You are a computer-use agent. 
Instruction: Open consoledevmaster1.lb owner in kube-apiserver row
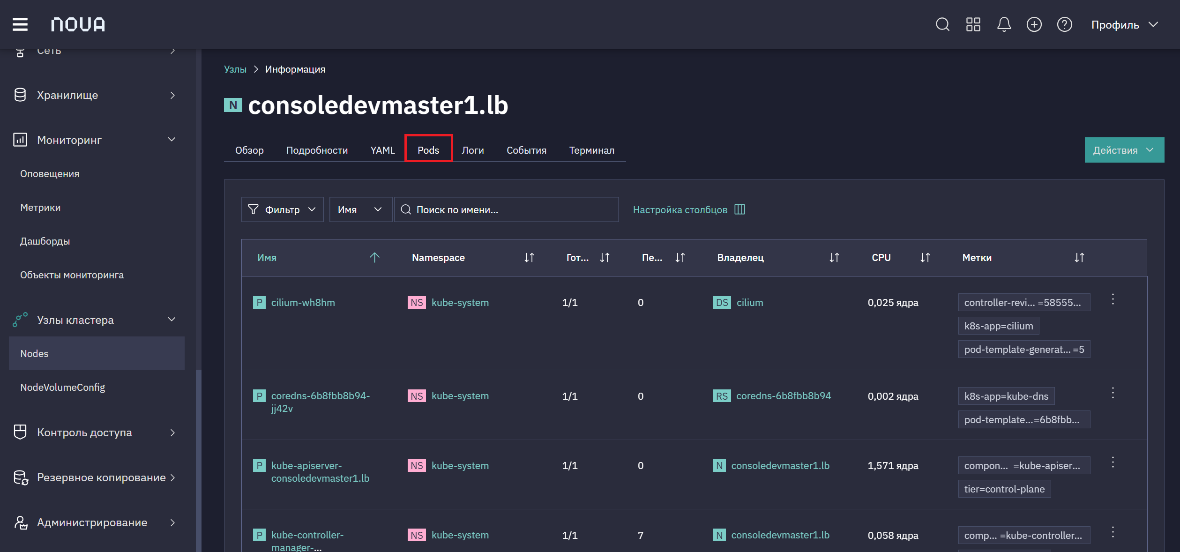780,466
